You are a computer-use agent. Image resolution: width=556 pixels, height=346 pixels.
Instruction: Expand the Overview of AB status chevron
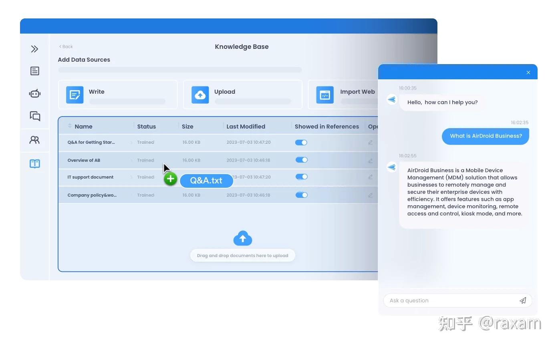[x=131, y=160]
